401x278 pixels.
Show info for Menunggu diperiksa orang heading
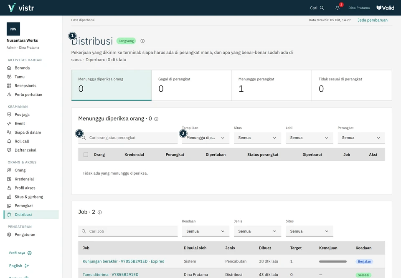coord(156,119)
